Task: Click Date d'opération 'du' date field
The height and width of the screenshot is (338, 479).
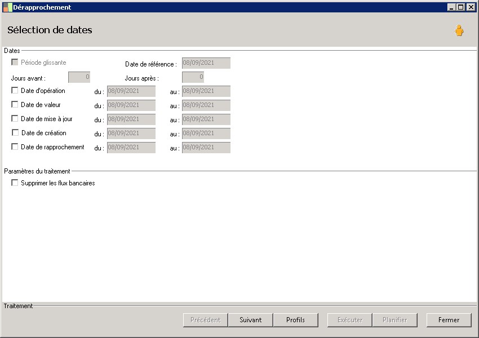Action: [131, 91]
